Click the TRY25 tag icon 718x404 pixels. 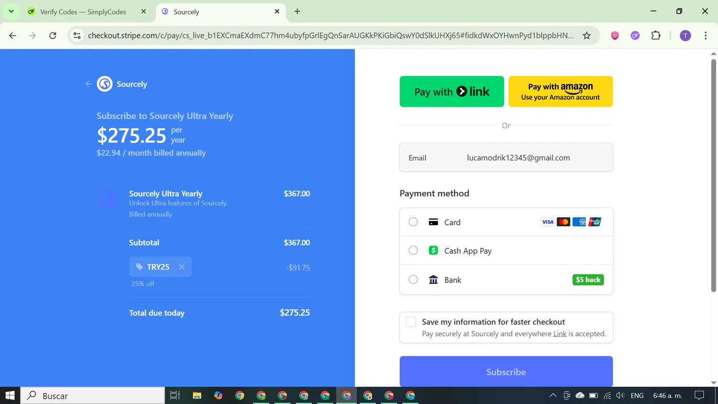pos(139,267)
